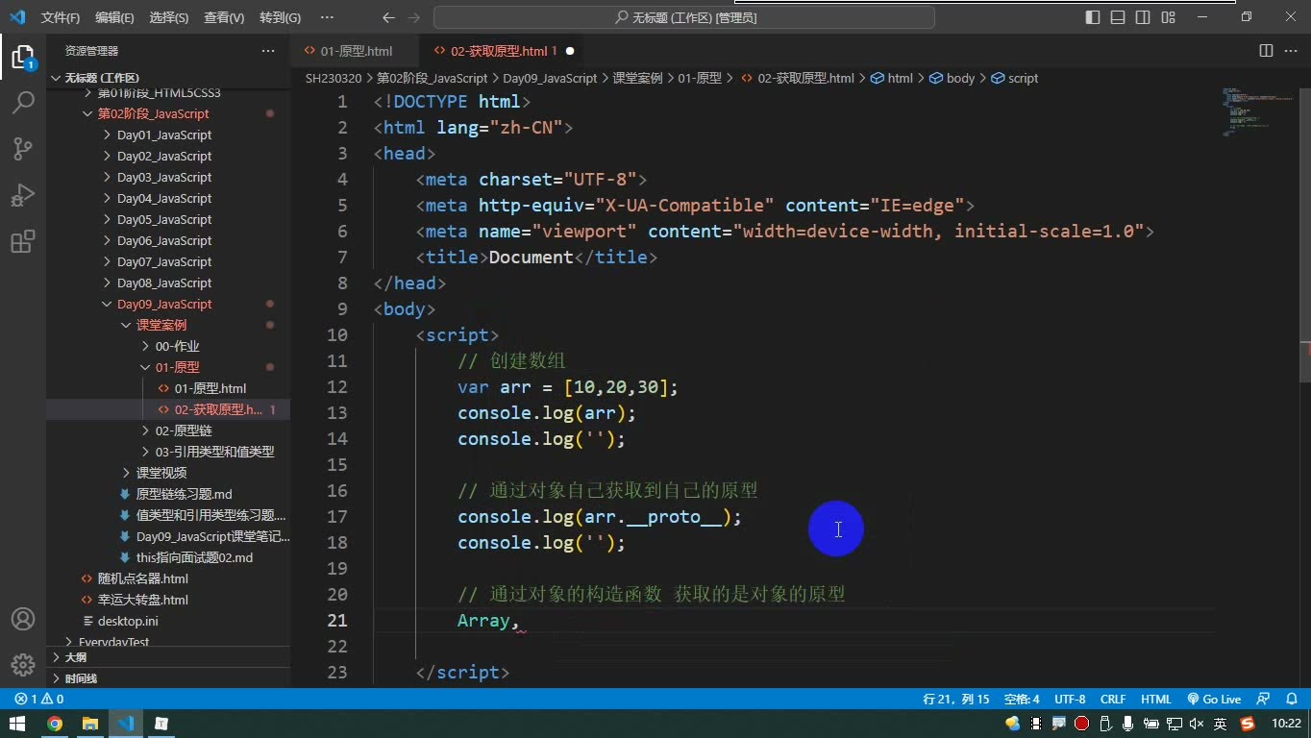Image resolution: width=1311 pixels, height=738 pixels.
Task: Click the code minimap preview
Action: click(x=1259, y=113)
